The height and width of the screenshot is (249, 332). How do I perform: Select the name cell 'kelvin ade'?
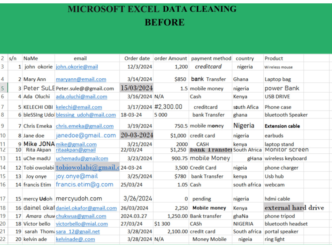[39, 239]
